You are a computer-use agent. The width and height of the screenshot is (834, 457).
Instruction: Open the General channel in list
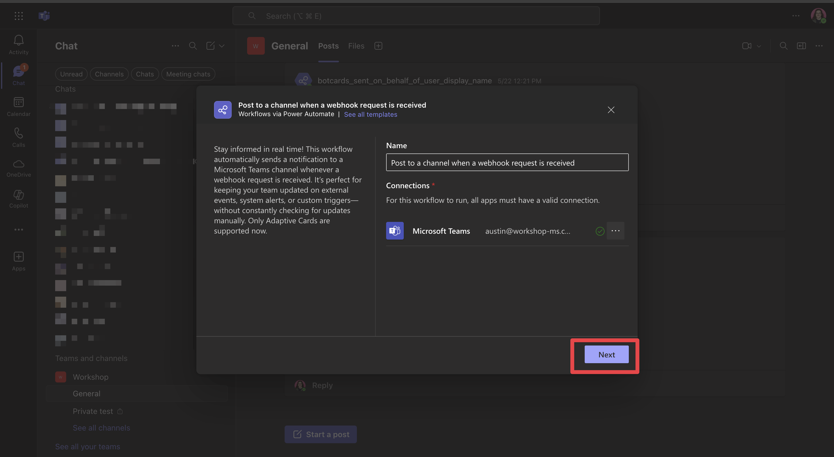point(136,394)
